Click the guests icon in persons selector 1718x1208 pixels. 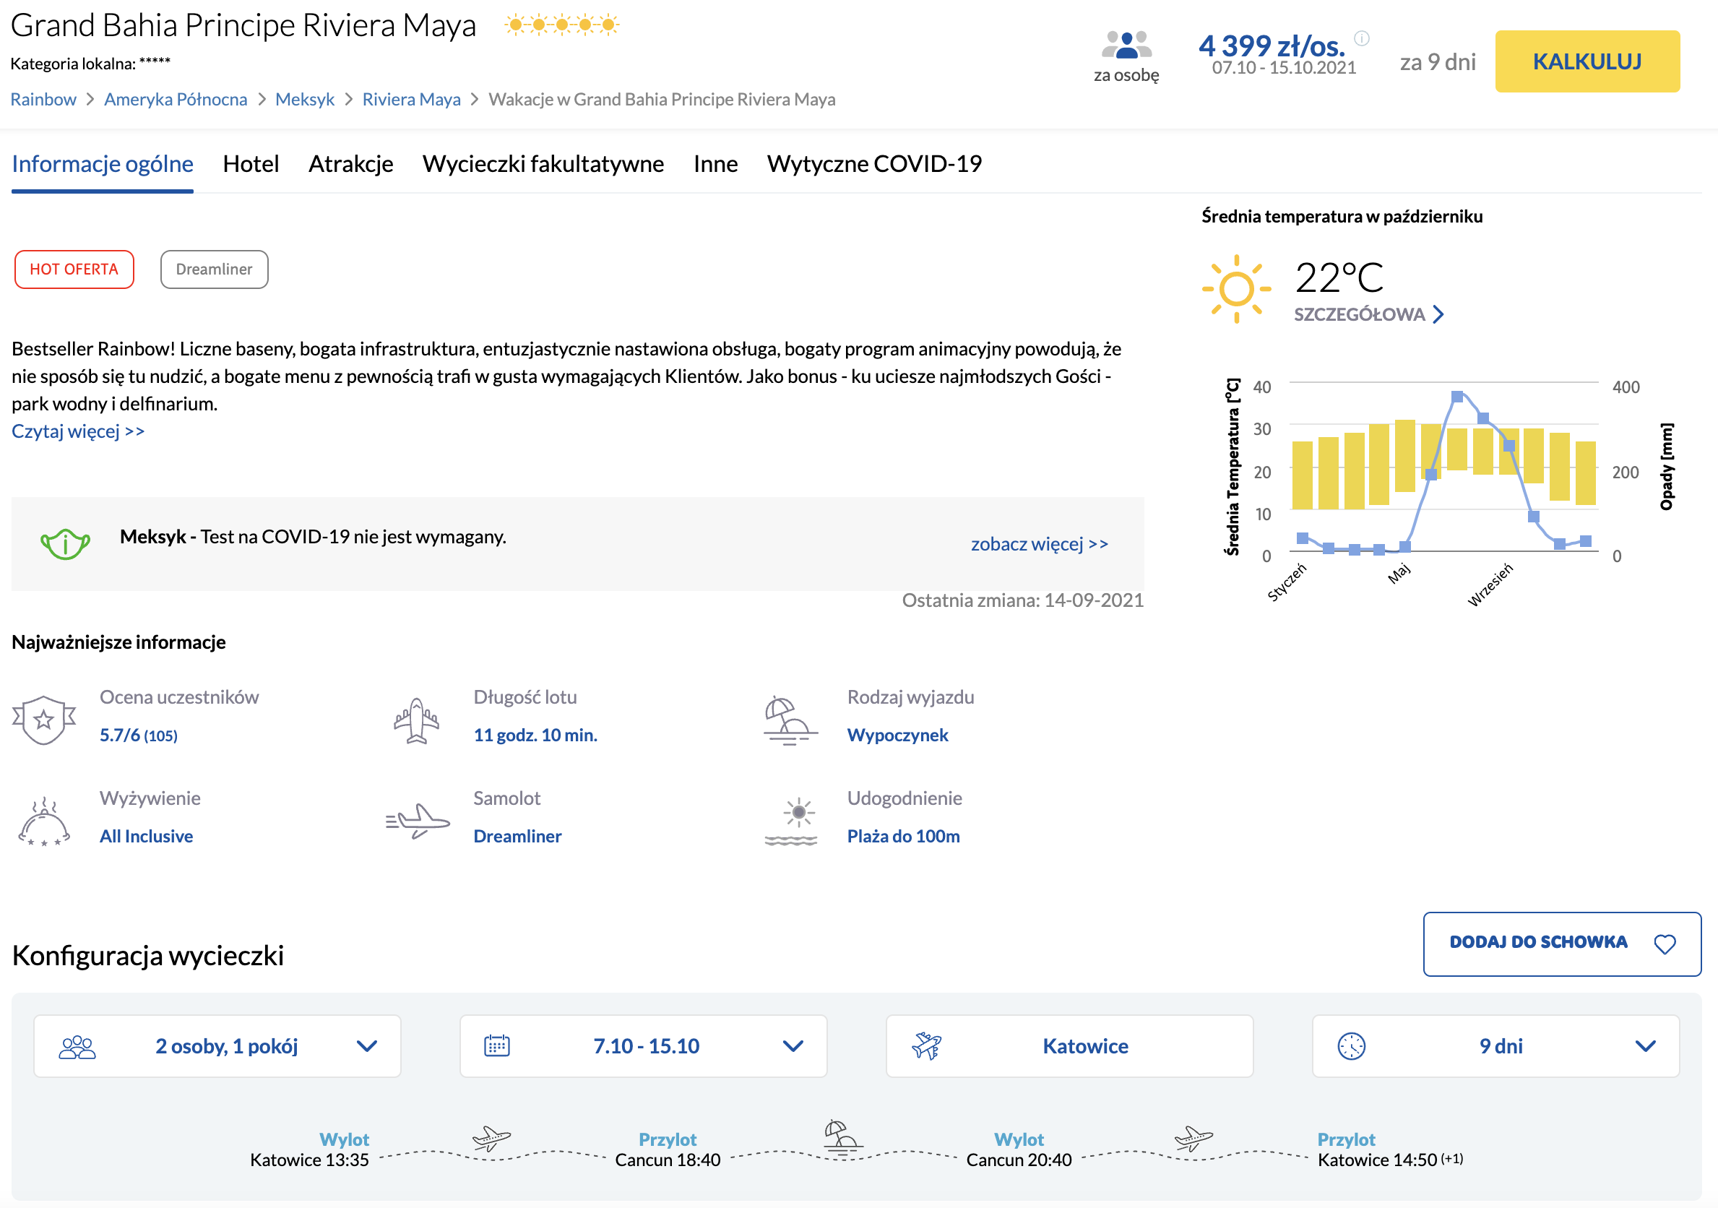pos(77,1046)
